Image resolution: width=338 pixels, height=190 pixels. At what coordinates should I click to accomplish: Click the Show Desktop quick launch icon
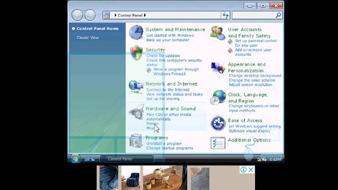[x=87, y=159]
